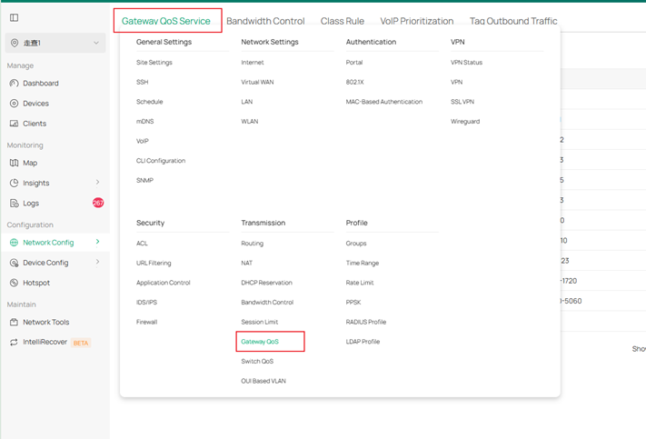Open Network Tools under Maintain

click(46, 322)
